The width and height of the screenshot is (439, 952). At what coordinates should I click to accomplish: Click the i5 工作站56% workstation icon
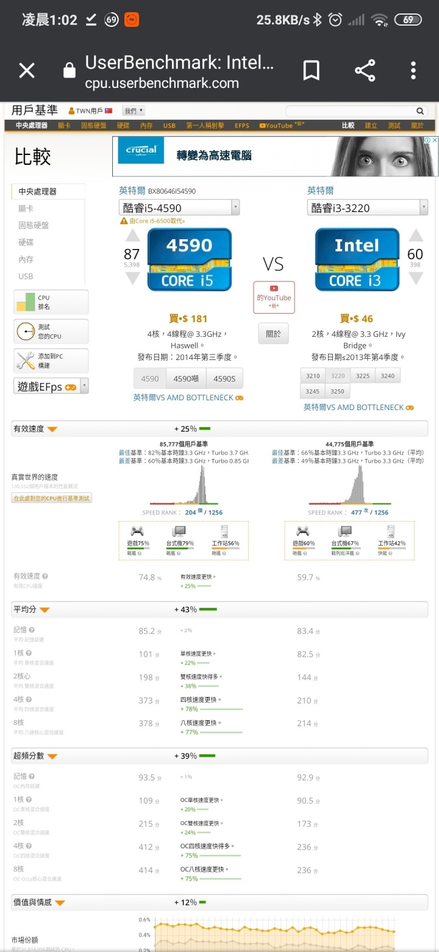224,531
